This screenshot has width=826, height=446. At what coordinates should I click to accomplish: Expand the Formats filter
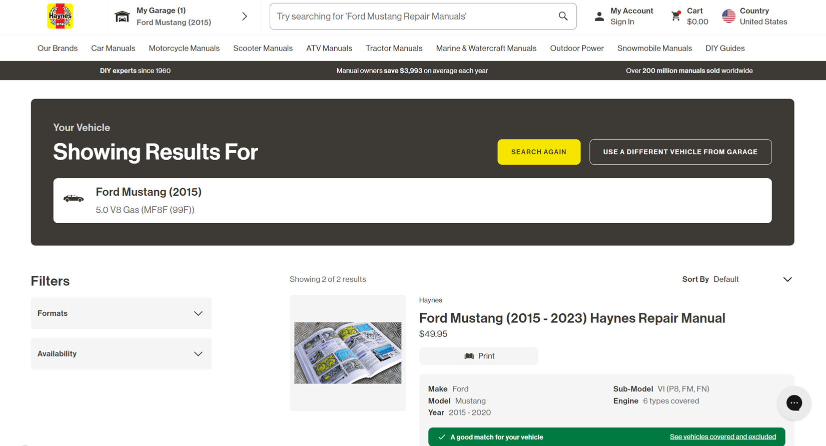pyautogui.click(x=121, y=313)
